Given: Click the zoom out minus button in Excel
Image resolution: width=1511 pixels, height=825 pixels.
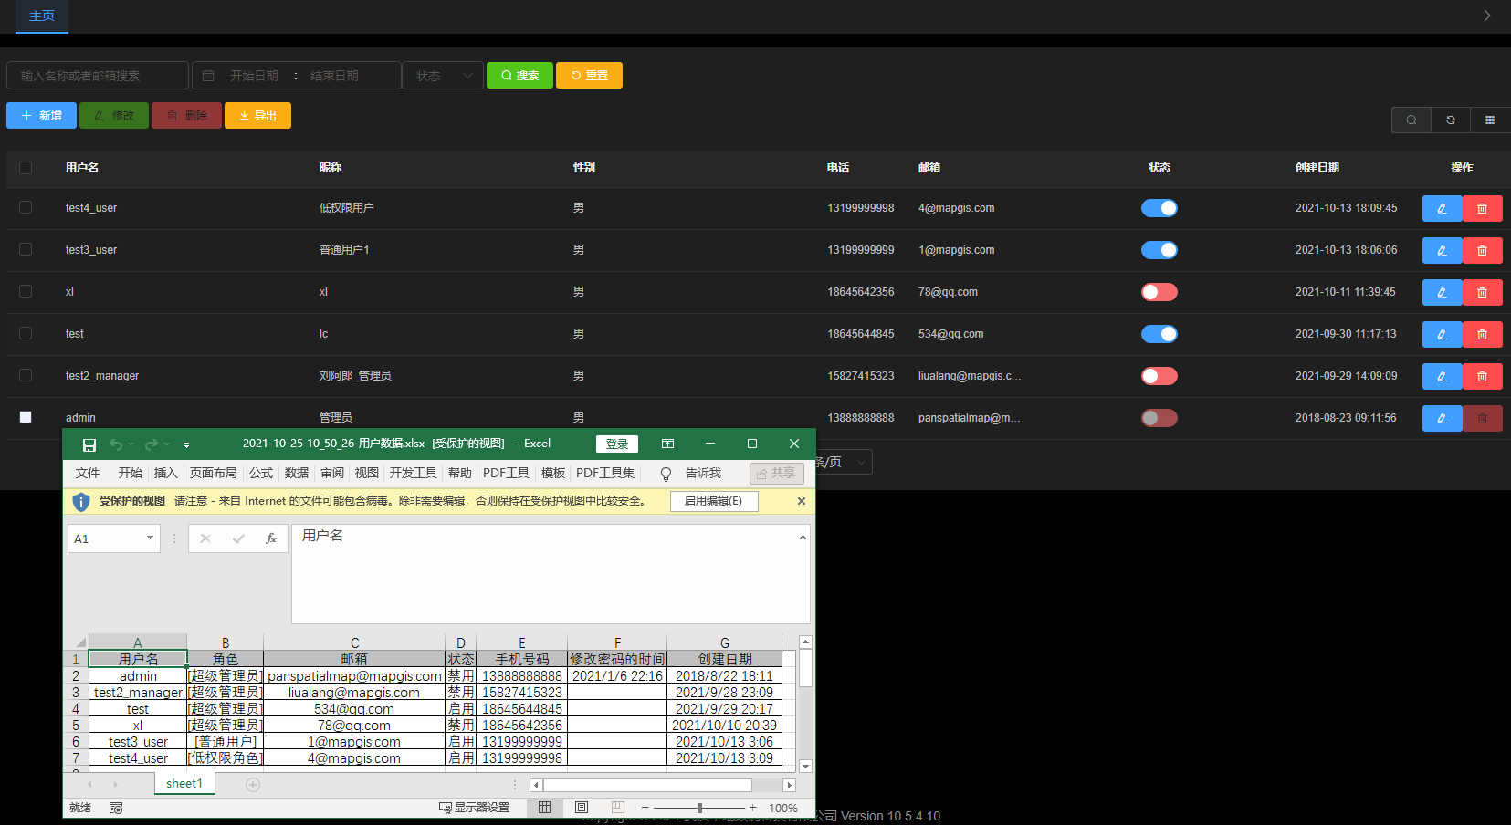Looking at the screenshot, I should tap(645, 808).
